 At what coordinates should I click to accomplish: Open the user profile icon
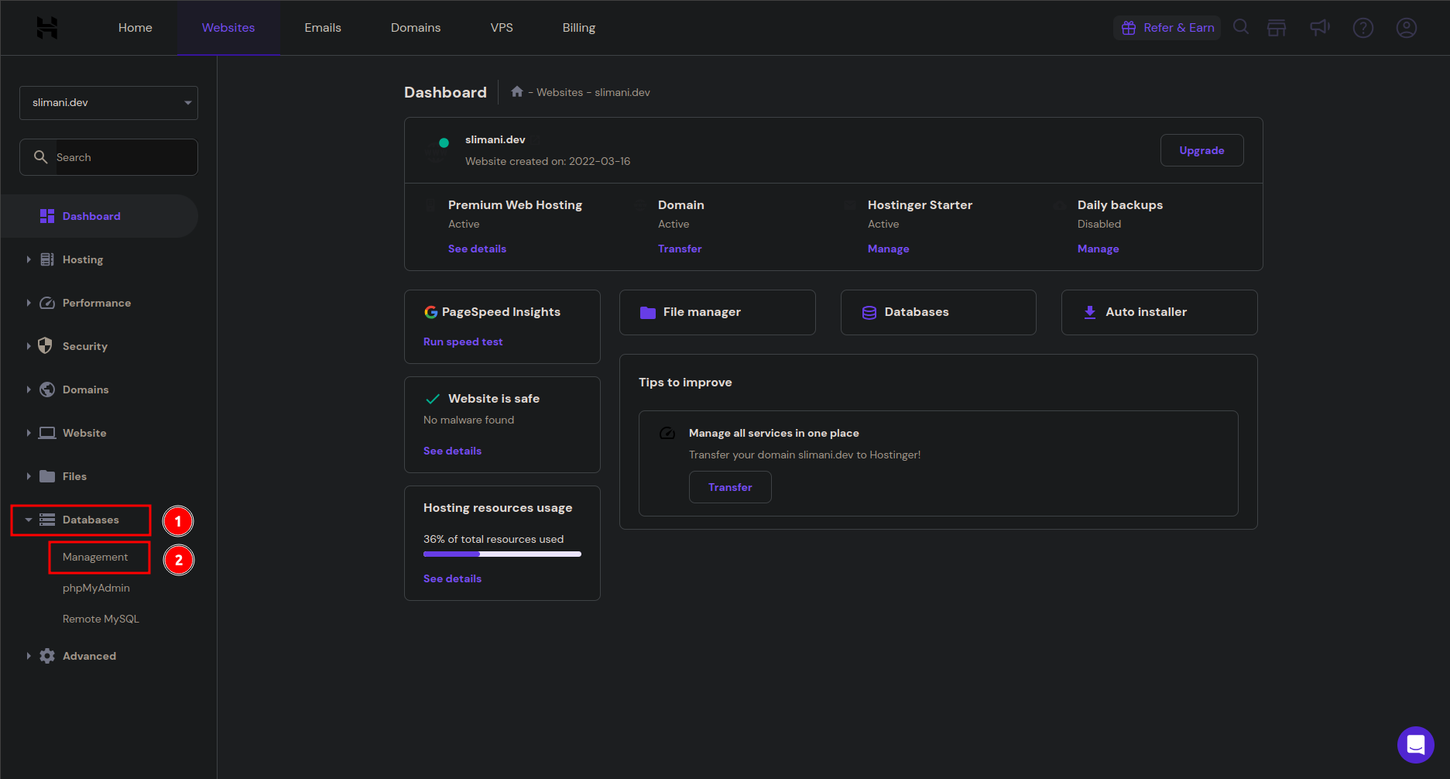pyautogui.click(x=1406, y=28)
